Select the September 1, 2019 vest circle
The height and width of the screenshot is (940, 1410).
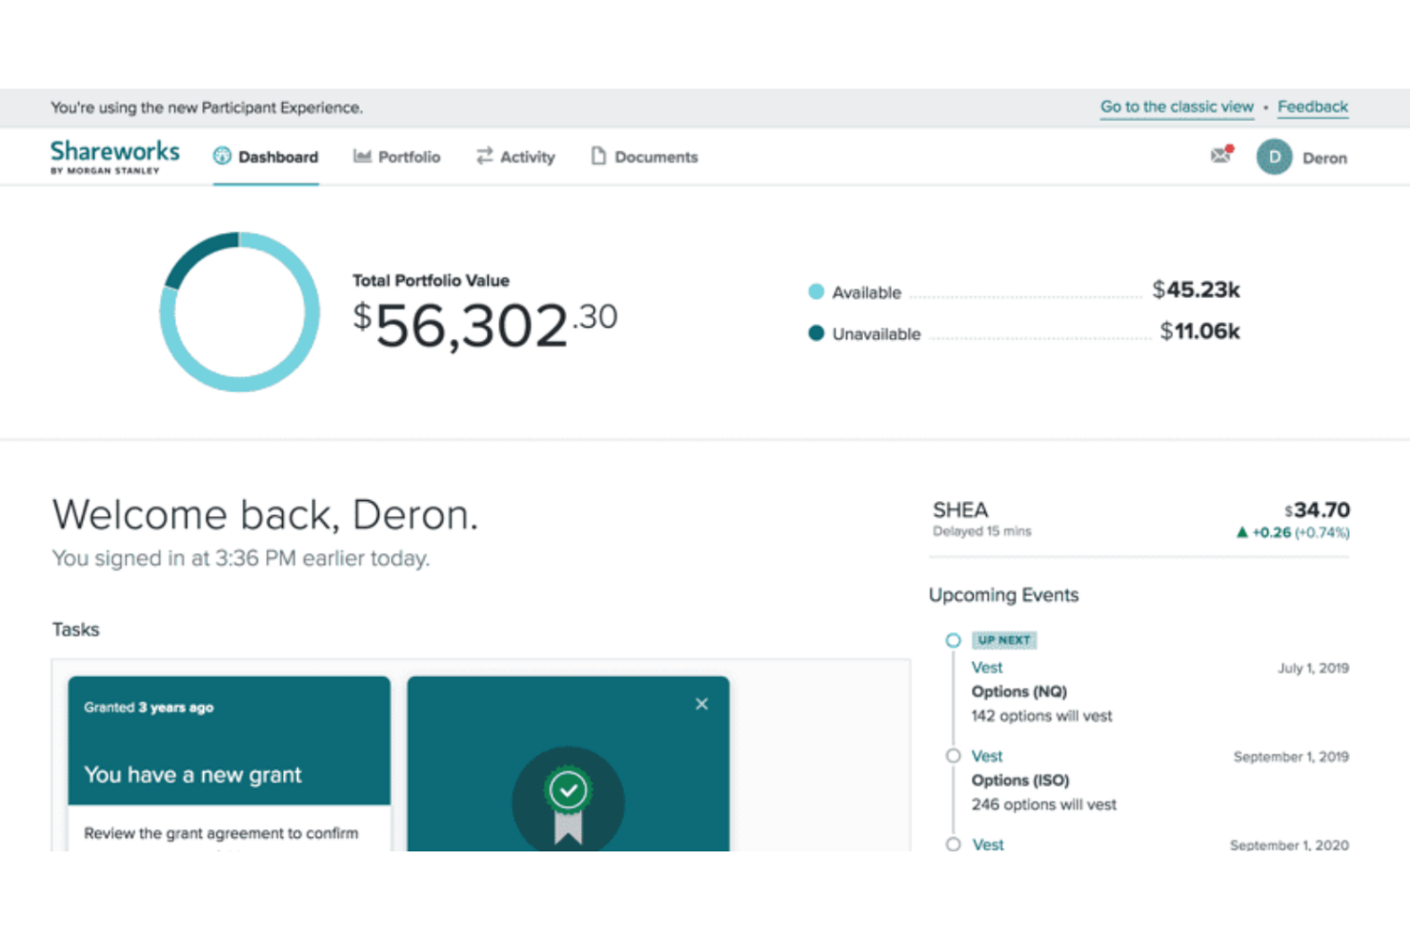pyautogui.click(x=953, y=755)
